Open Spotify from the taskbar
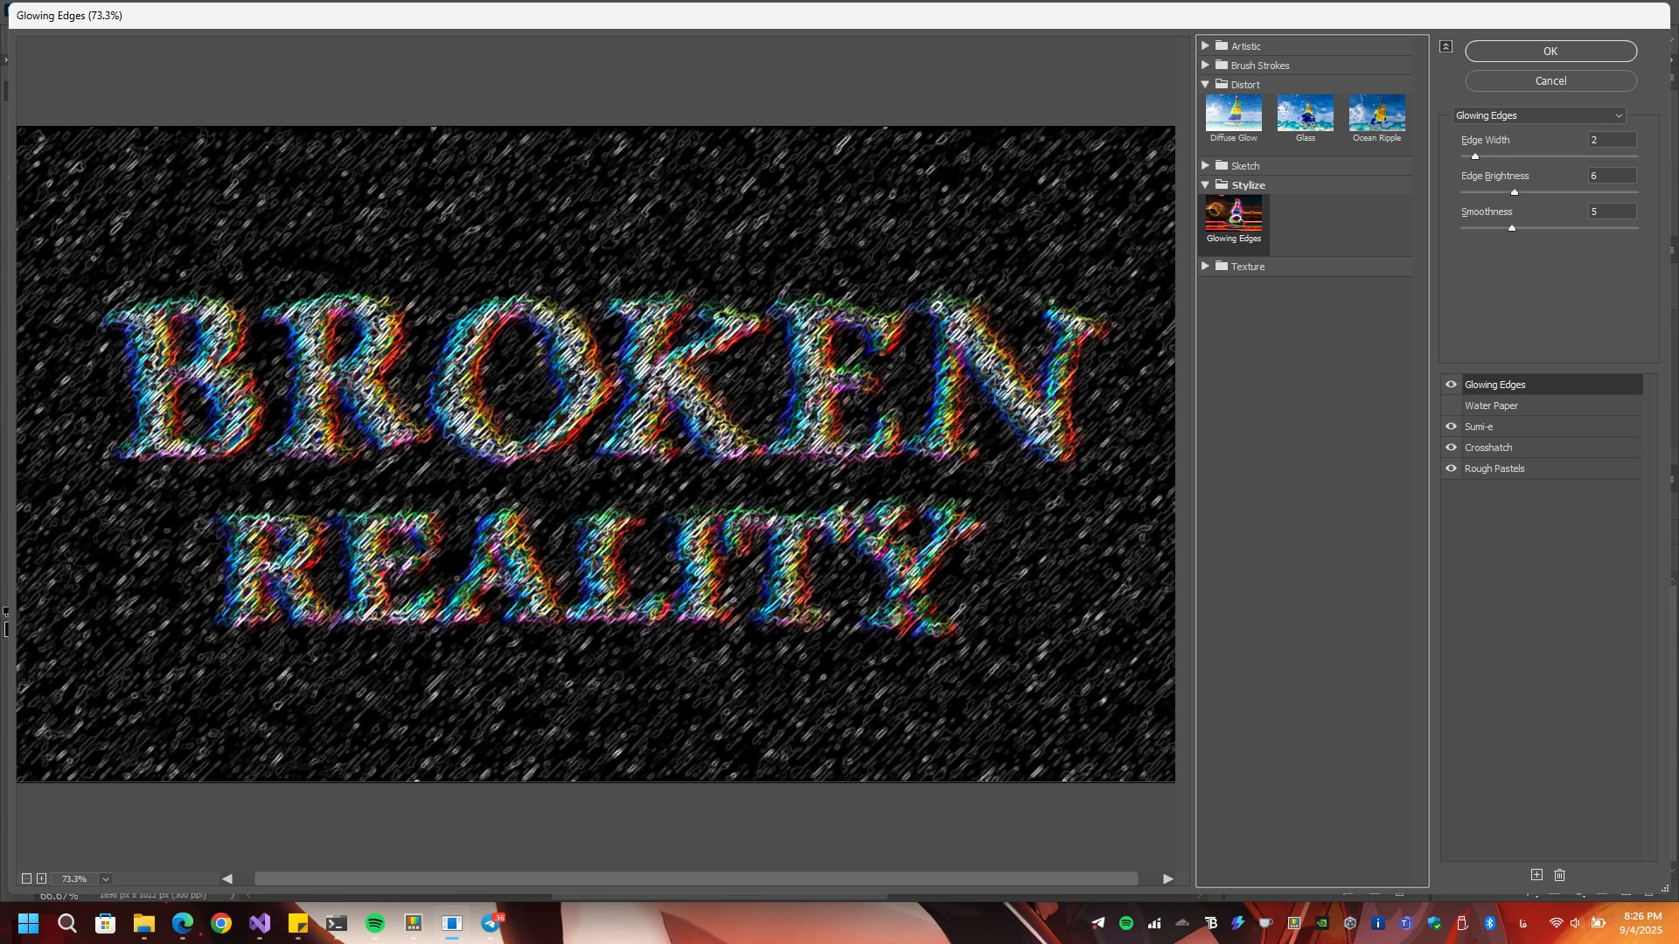Image resolution: width=1679 pixels, height=944 pixels. [375, 923]
